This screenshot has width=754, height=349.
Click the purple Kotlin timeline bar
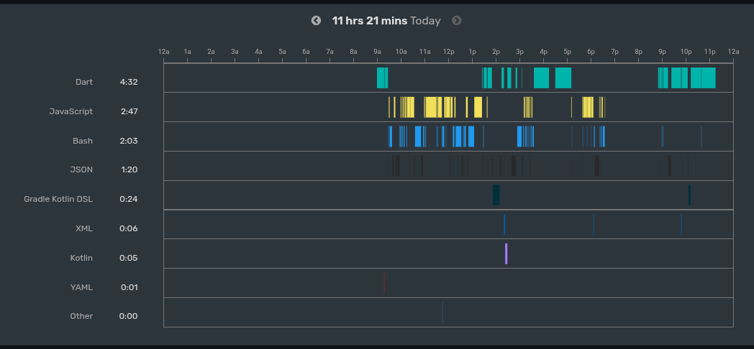coord(506,253)
